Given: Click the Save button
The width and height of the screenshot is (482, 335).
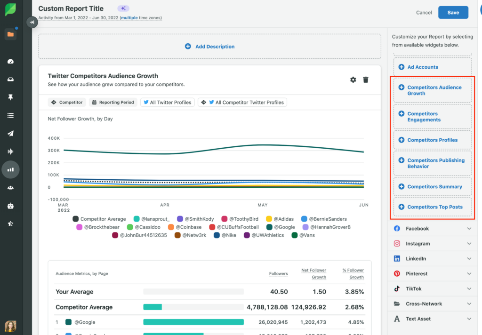Looking at the screenshot, I should click(453, 13).
